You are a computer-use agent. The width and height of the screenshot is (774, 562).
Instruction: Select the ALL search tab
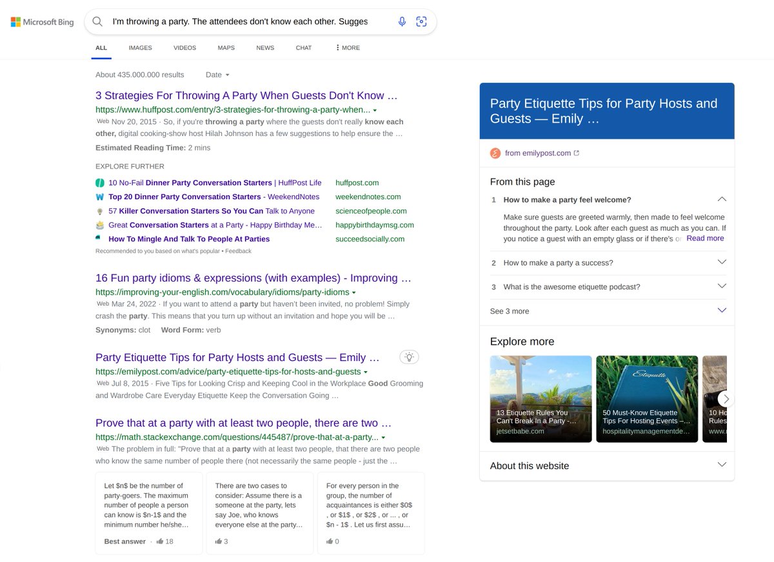pyautogui.click(x=101, y=48)
